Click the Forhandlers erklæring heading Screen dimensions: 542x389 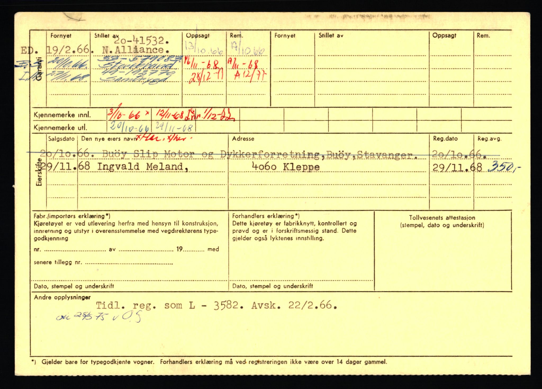pos(266,216)
